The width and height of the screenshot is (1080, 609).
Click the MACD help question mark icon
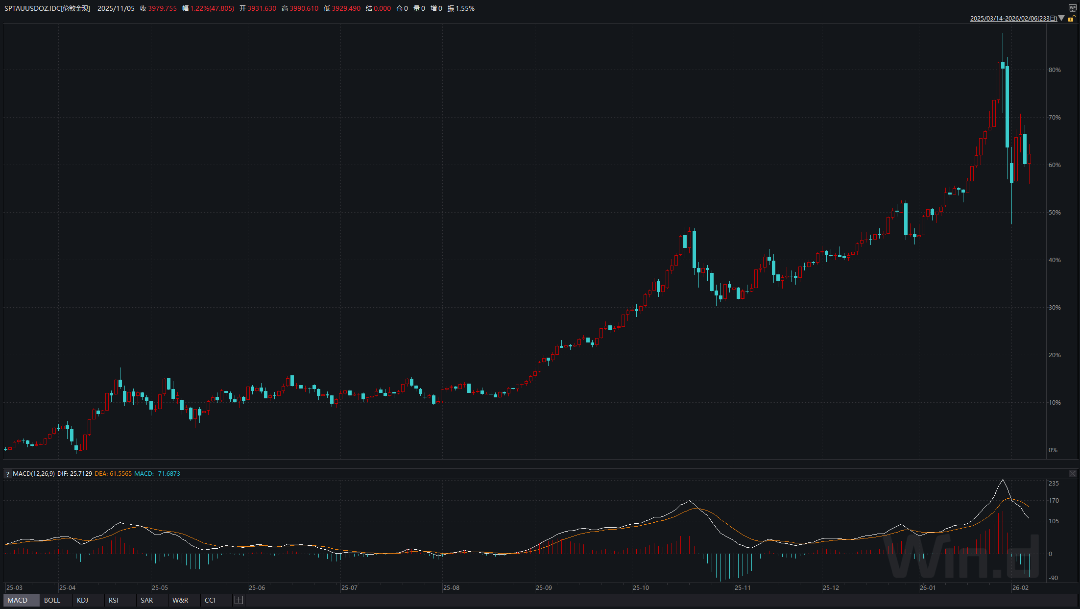(8, 474)
